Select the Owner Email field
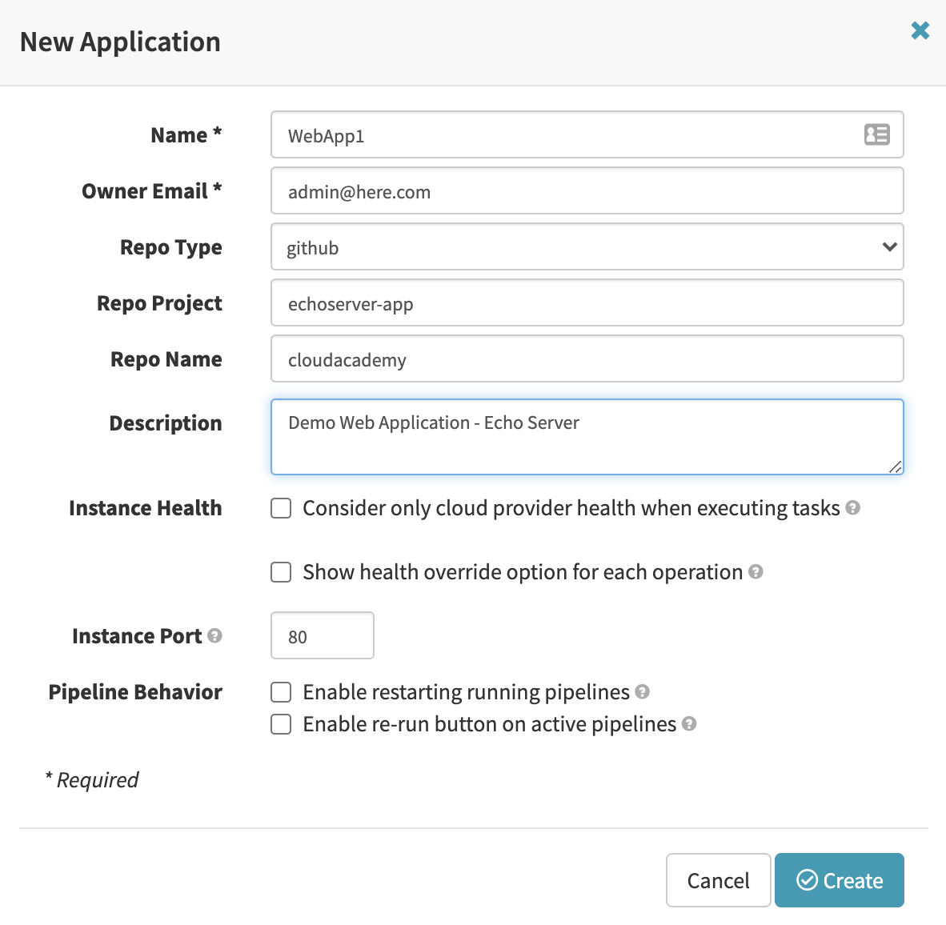The width and height of the screenshot is (946, 925). click(x=587, y=190)
